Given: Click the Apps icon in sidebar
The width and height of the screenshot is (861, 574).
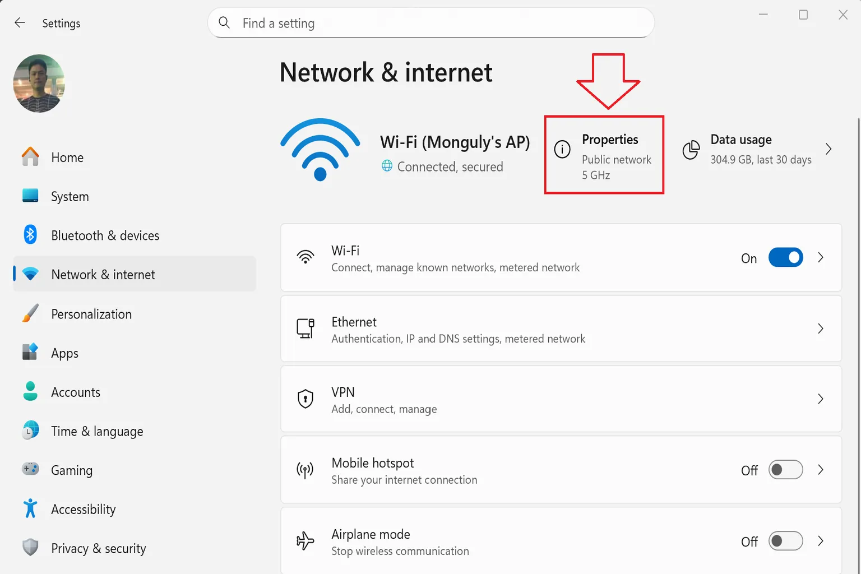Looking at the screenshot, I should pos(30,352).
